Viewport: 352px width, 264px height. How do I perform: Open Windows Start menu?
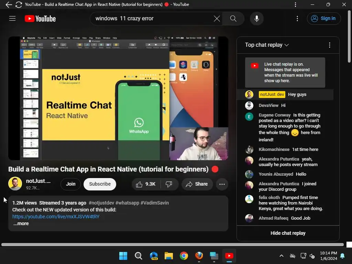pyautogui.click(x=123, y=256)
